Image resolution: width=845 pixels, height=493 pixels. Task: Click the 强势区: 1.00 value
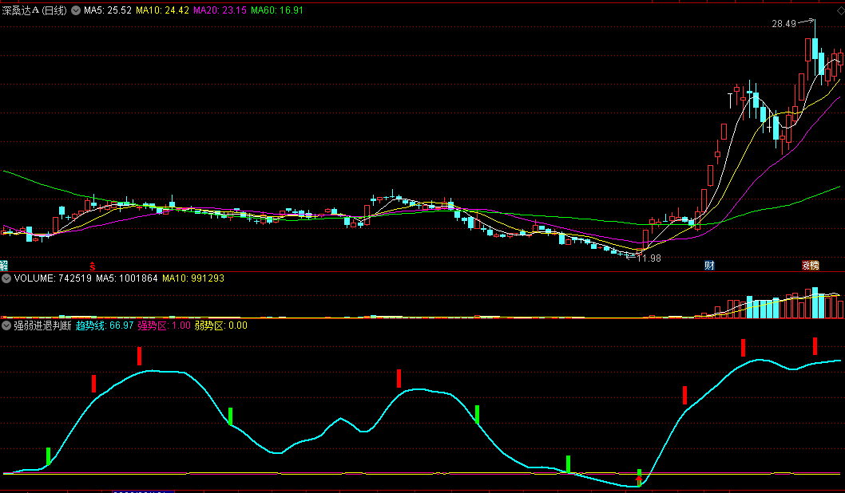tap(164, 325)
